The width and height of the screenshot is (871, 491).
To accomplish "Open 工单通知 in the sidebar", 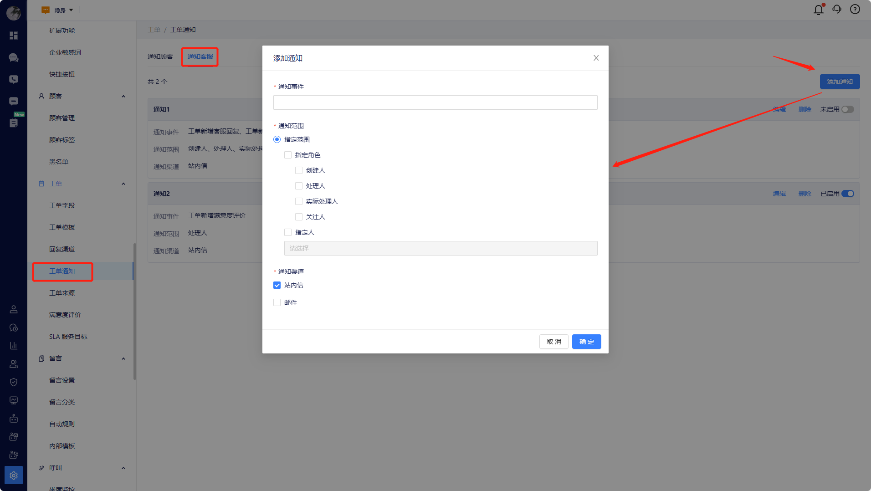I will [62, 271].
